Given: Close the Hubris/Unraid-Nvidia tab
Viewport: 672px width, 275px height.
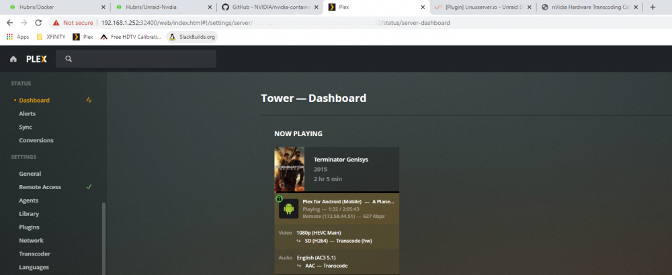Looking at the screenshot, I should tap(210, 7).
